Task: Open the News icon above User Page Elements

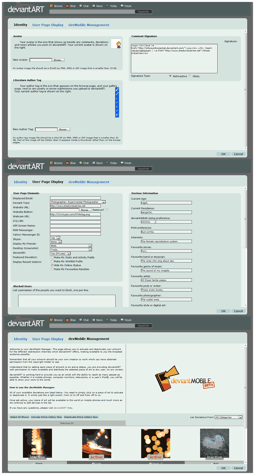Action: point(94,163)
